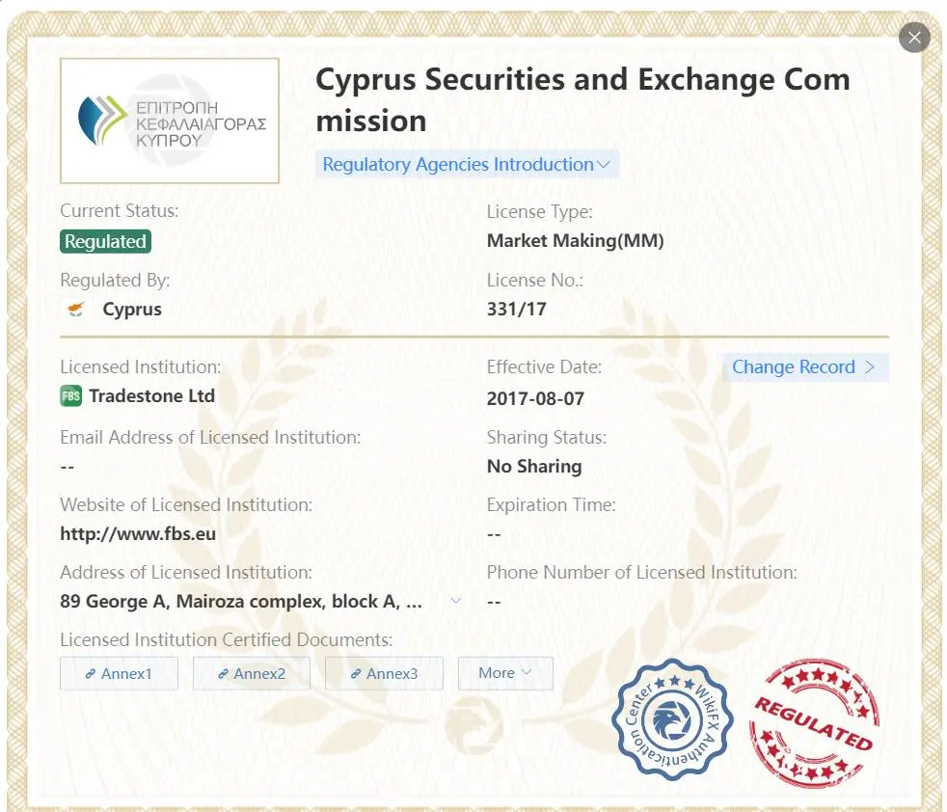Viewport: 947px width, 812px height.
Task: Open the Annex1 document
Action: pyautogui.click(x=119, y=673)
